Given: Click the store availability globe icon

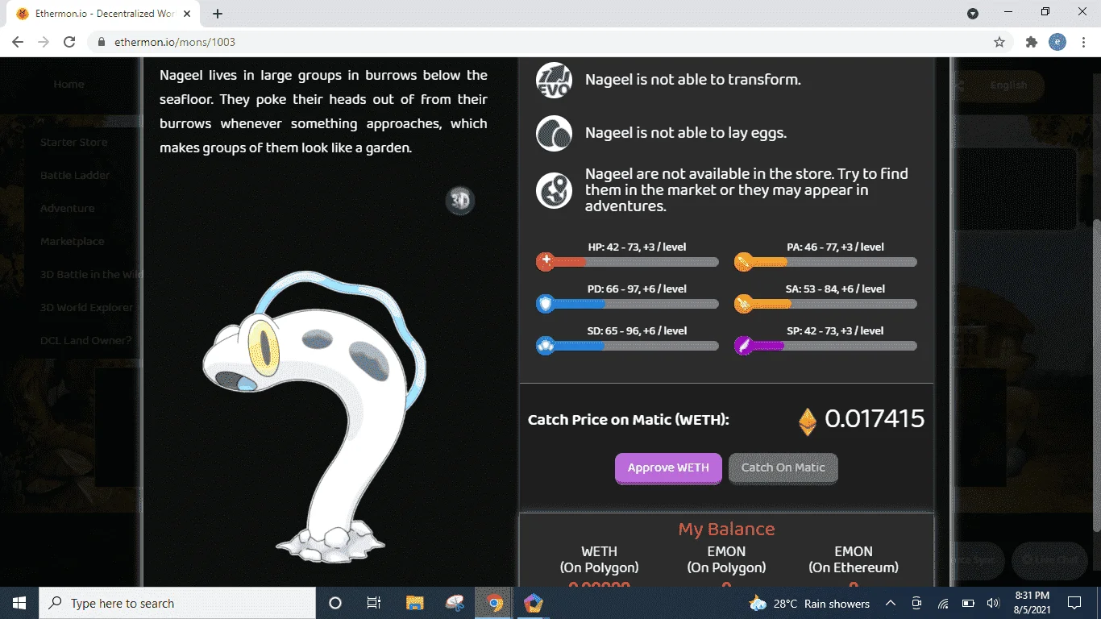Looking at the screenshot, I should (x=555, y=190).
